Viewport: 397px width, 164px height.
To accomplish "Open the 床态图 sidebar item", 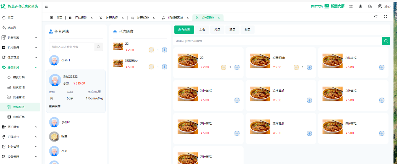I will pyautogui.click(x=12, y=28).
